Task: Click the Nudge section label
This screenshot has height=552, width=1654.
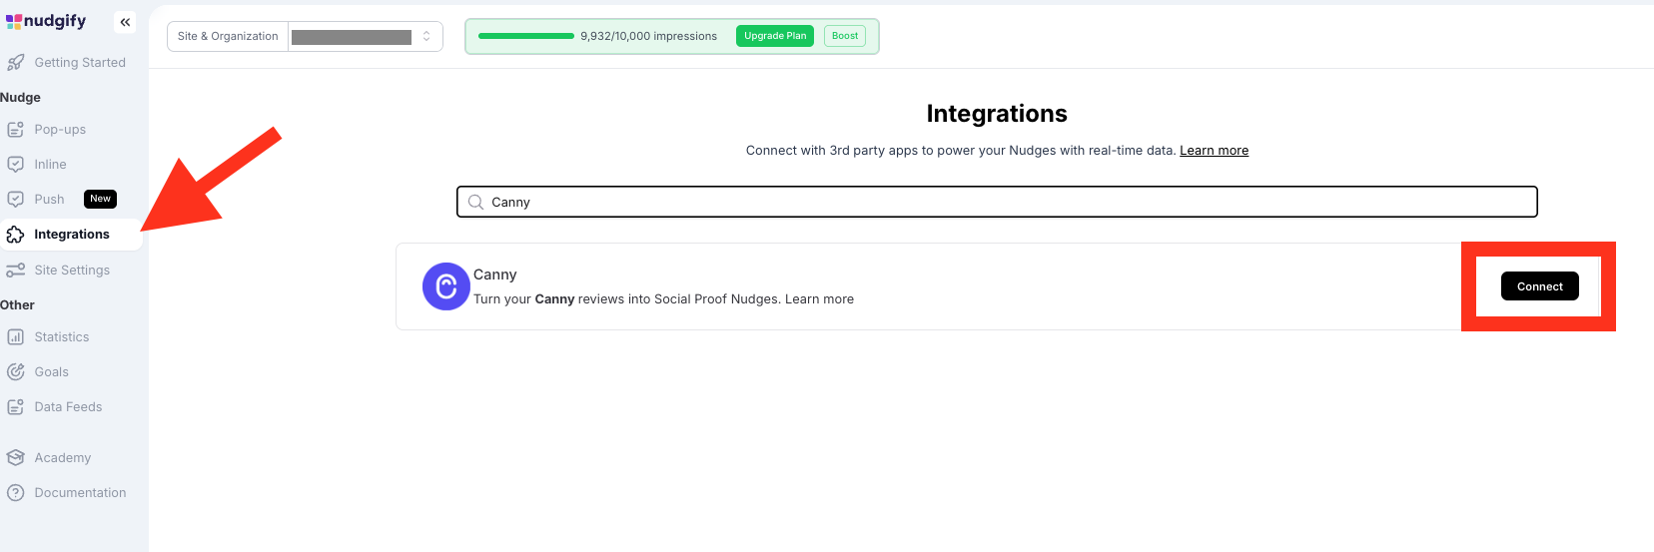Action: pyautogui.click(x=20, y=98)
